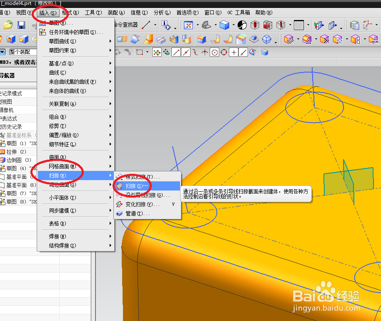Select the wireframe polyhedron icon in feature toolbar
Viewport: 381px width, 321px height.
[x=266, y=39]
